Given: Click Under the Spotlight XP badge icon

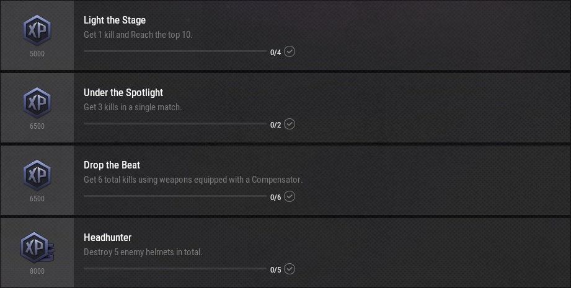Looking at the screenshot, I should click(37, 102).
